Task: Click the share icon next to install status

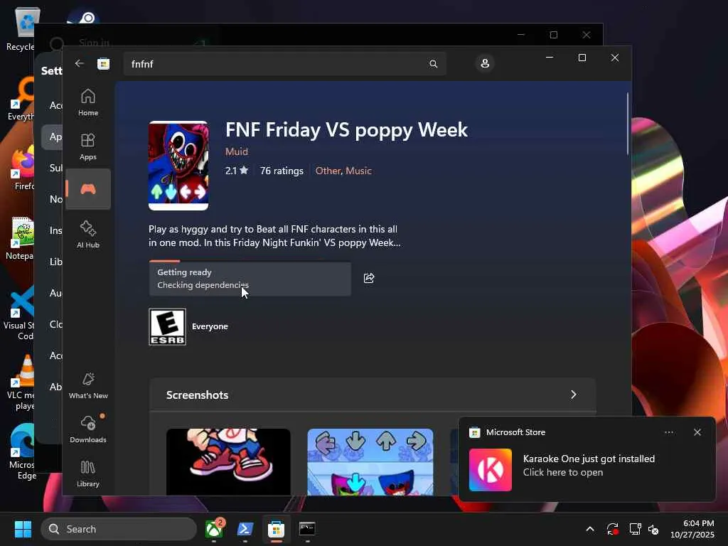Action: coord(369,278)
